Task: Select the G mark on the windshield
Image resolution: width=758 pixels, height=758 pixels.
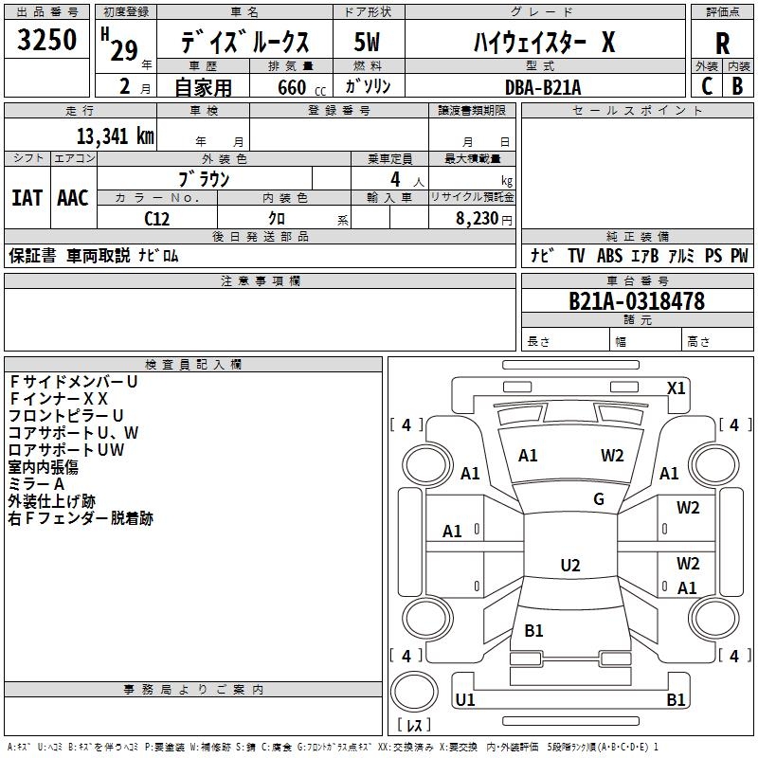Action: pyautogui.click(x=598, y=499)
